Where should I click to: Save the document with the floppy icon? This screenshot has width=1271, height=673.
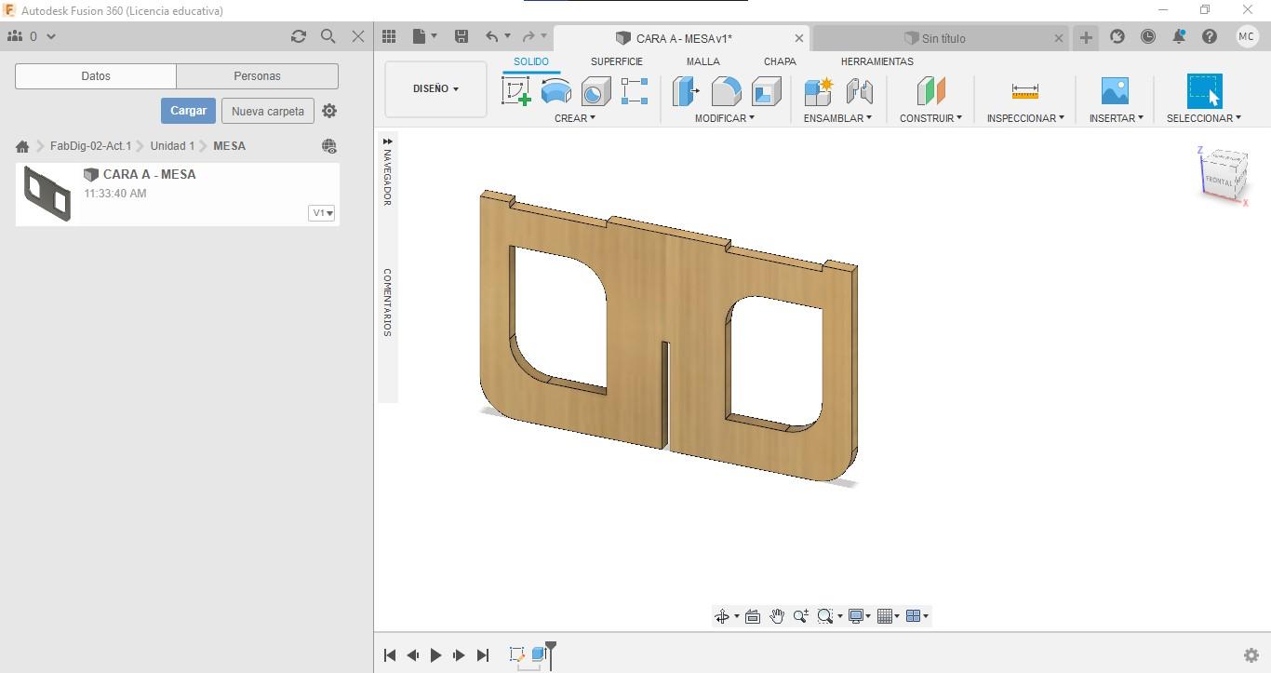point(461,36)
